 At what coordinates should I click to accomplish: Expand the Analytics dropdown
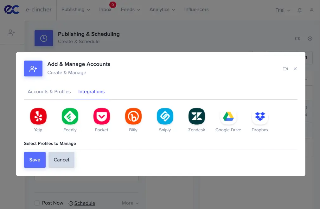coord(162,10)
